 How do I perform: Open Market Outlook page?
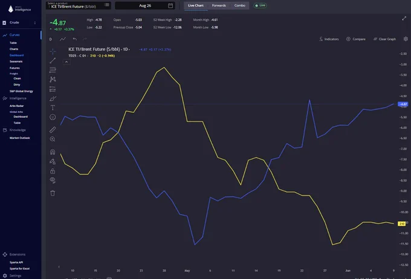pos(20,138)
